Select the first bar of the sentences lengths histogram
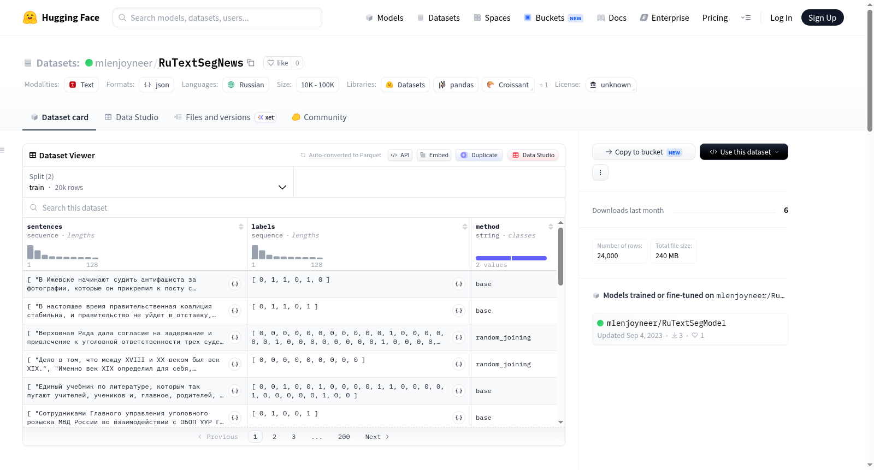The height and width of the screenshot is (470, 874). [31, 252]
